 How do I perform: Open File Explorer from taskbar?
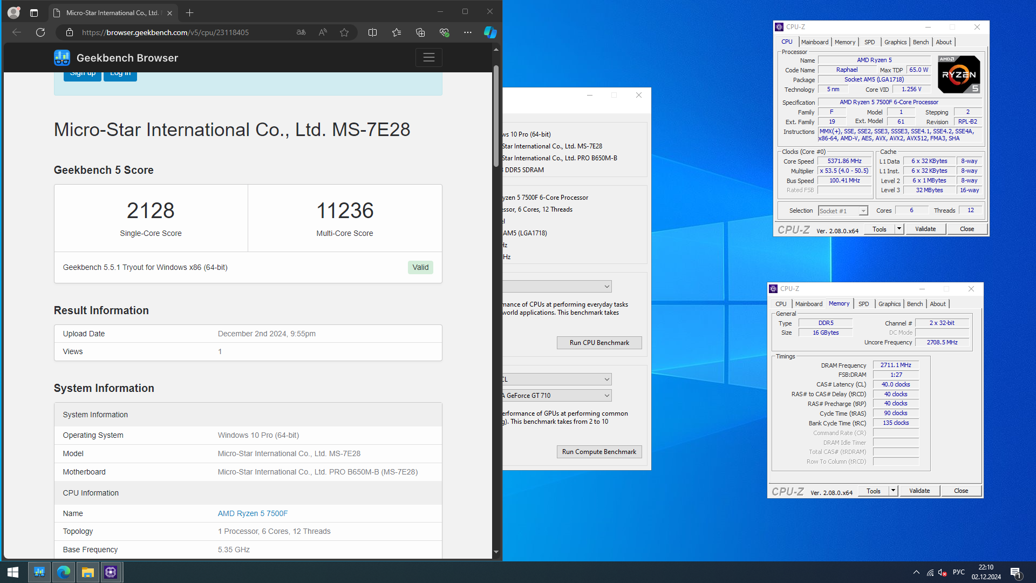(87, 572)
